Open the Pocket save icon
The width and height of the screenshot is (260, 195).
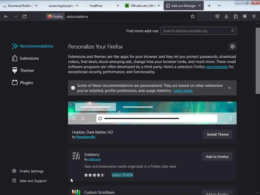coord(217,16)
